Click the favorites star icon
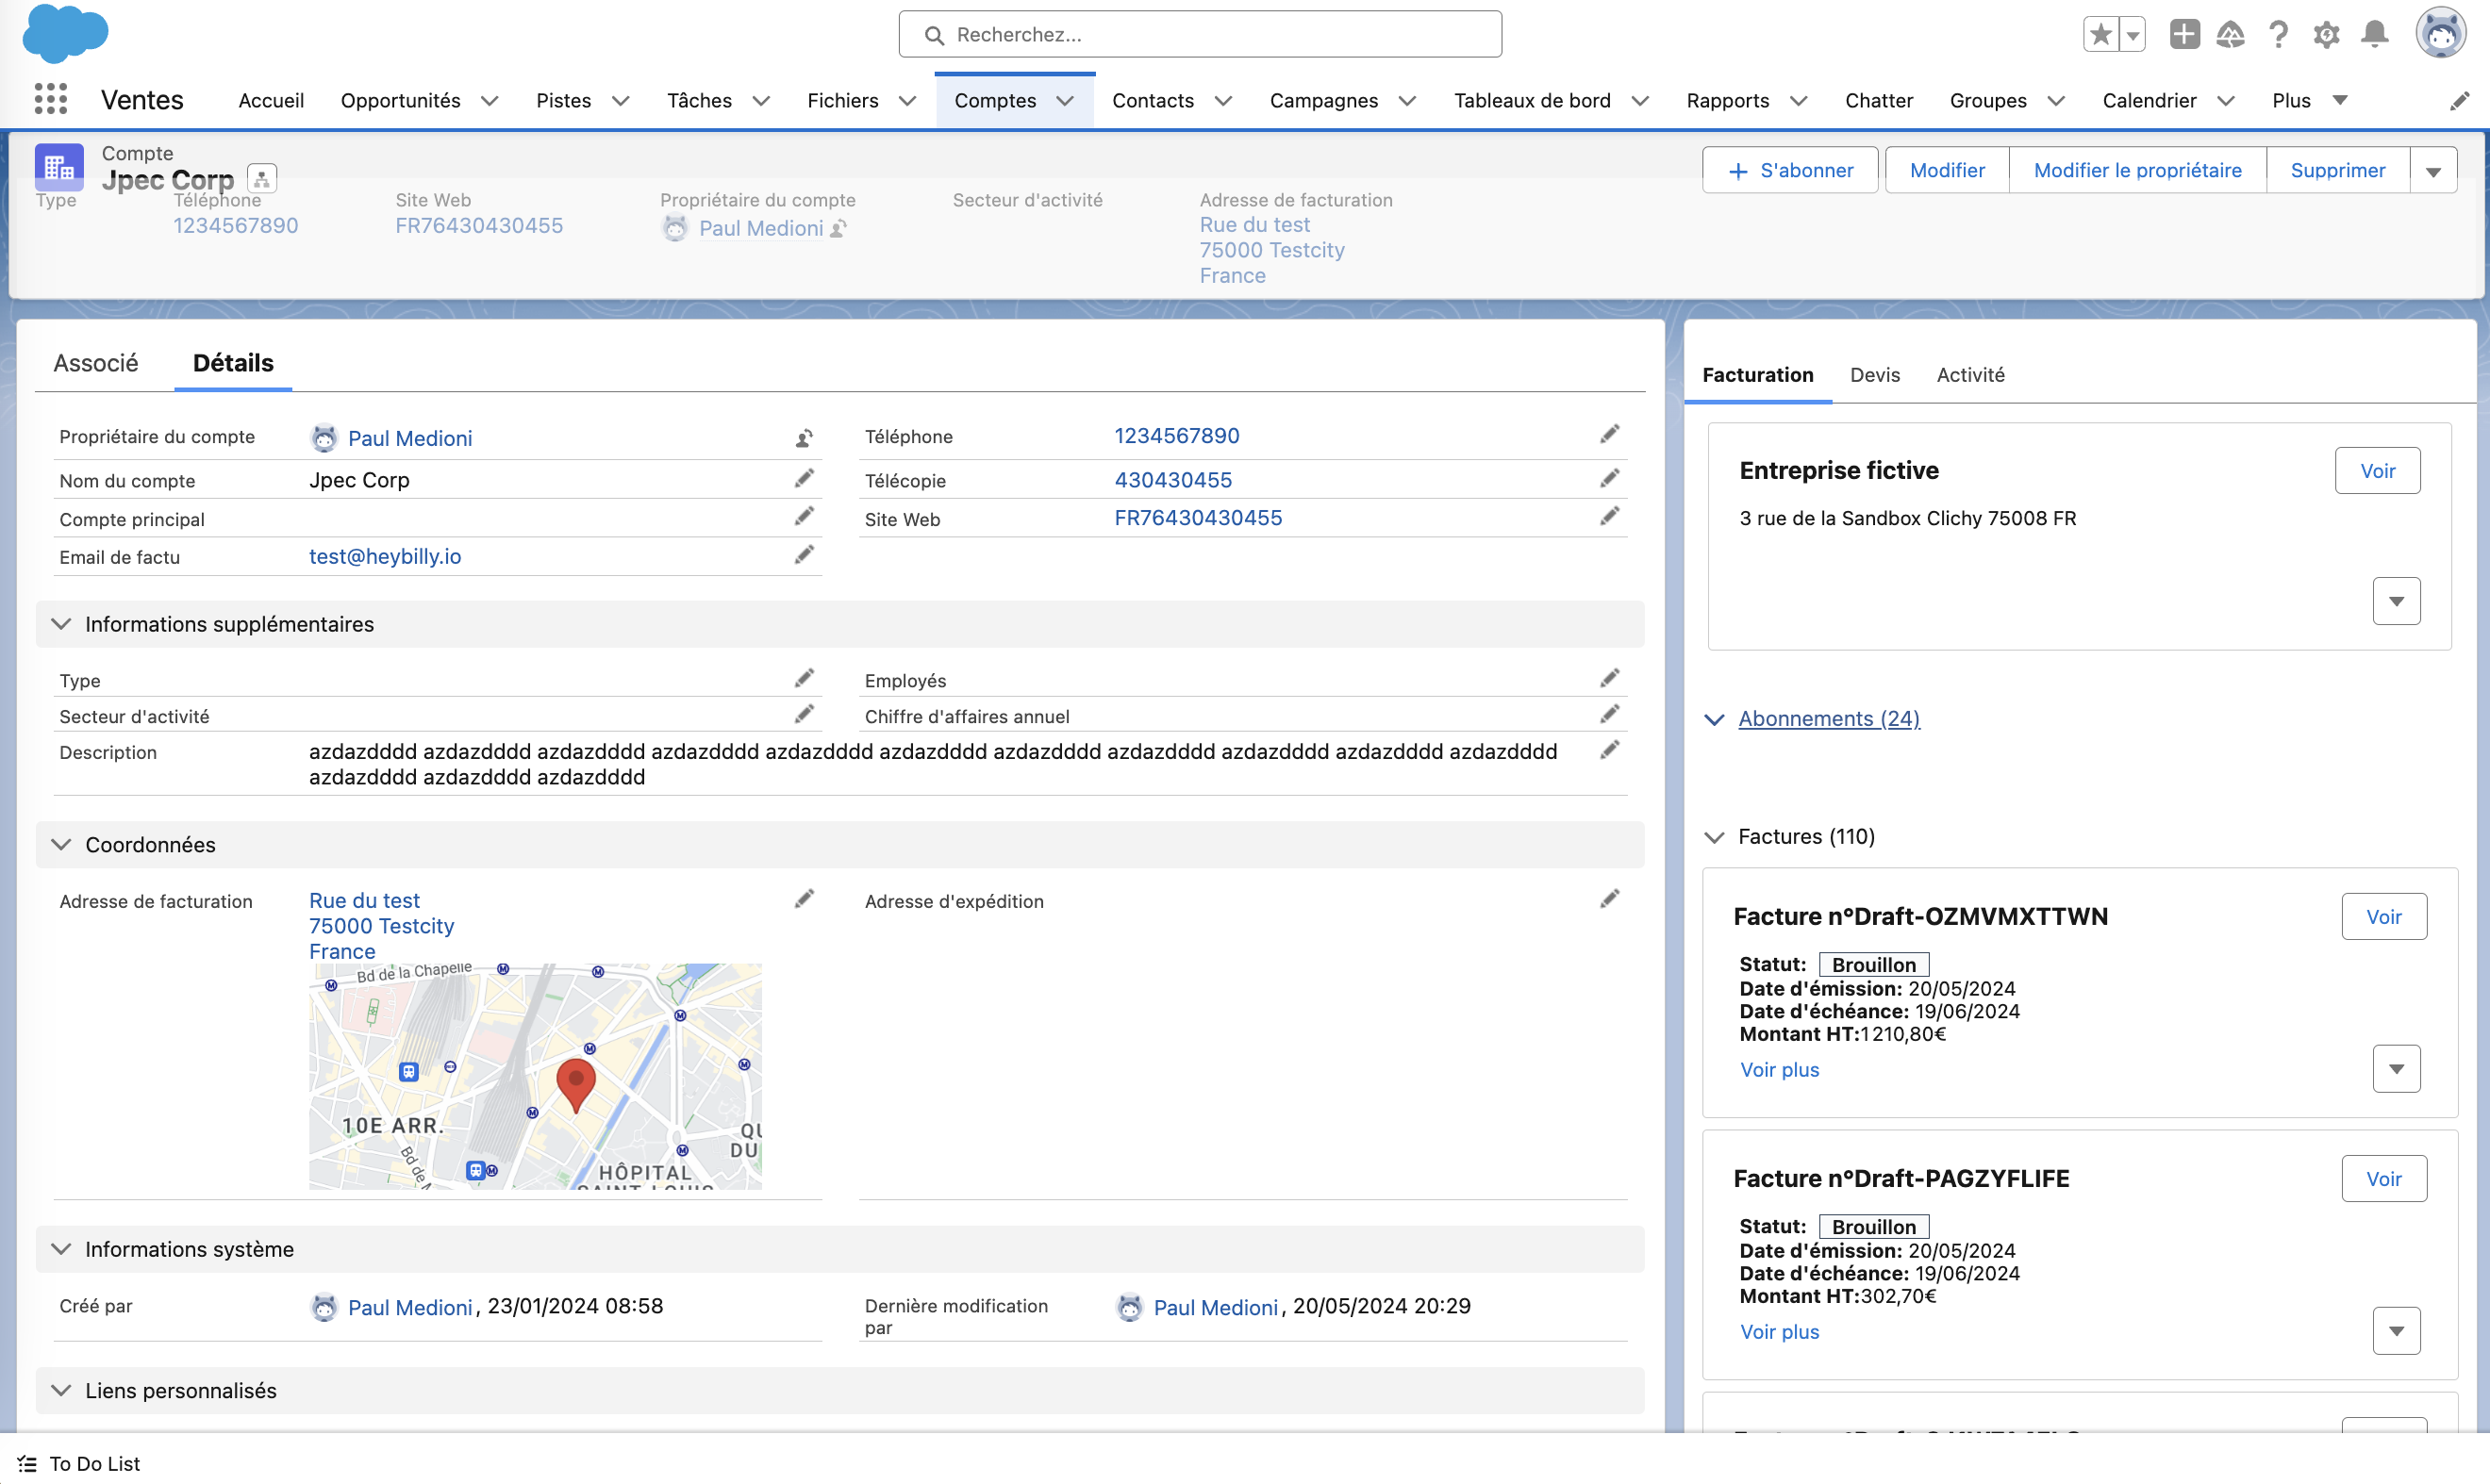2490x1484 pixels. pos(2100,35)
